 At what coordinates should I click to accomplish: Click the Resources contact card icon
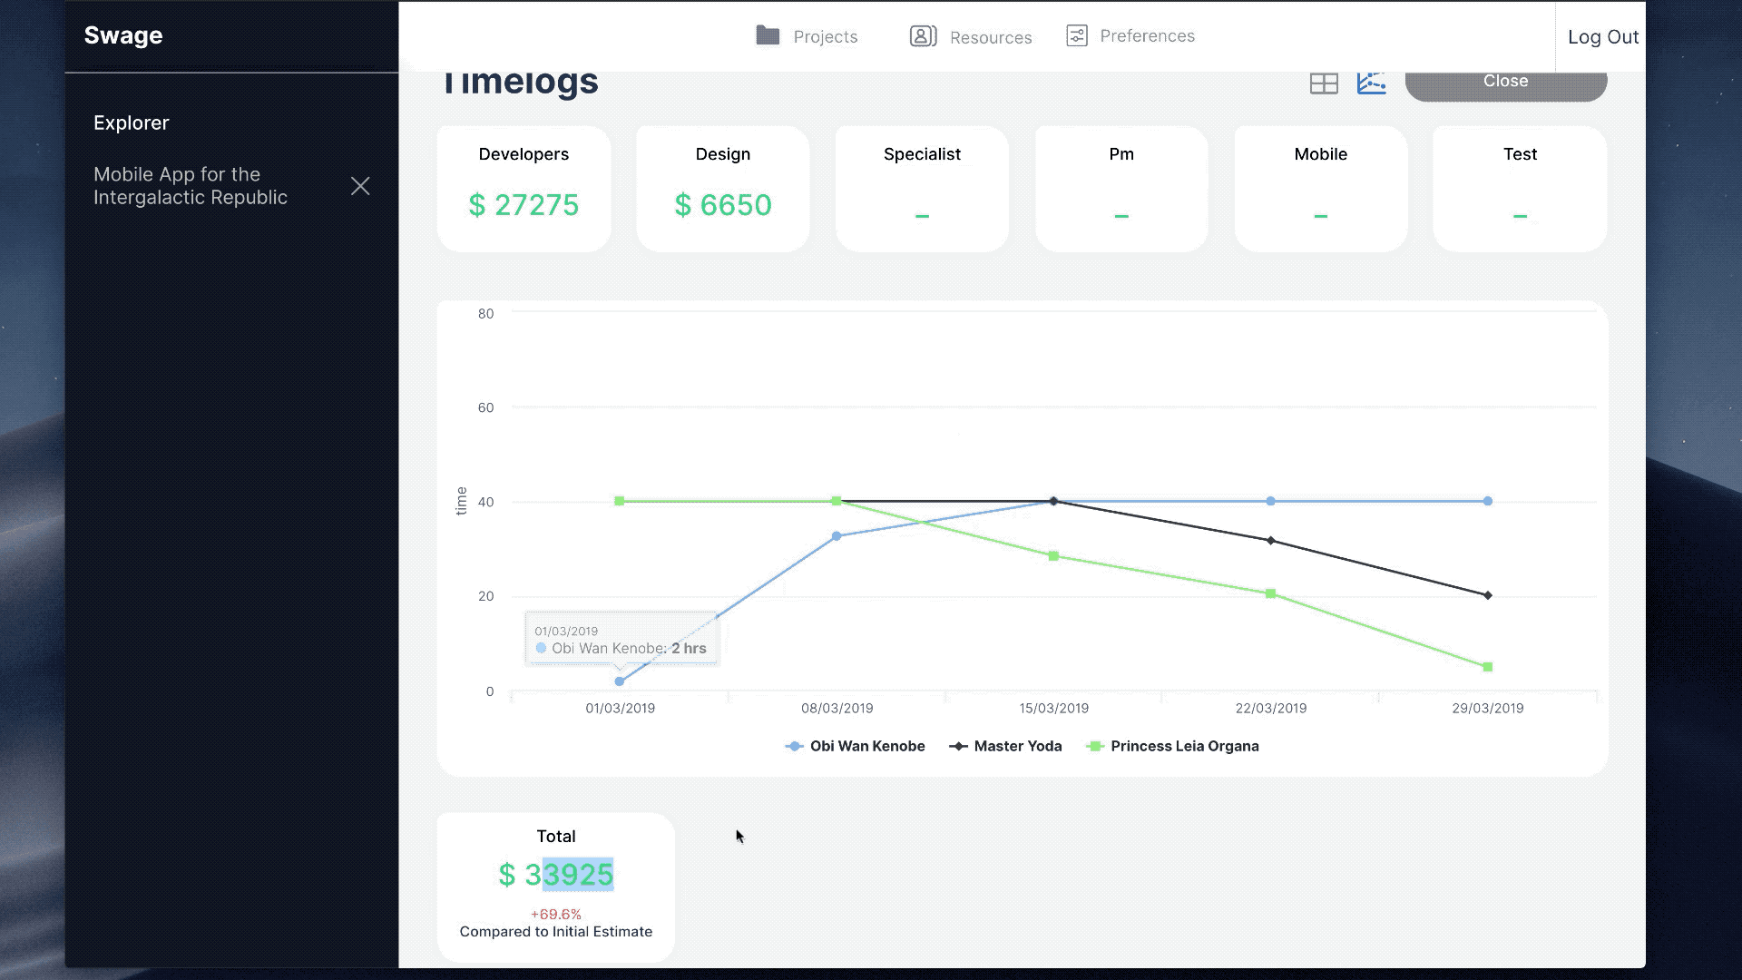tap(923, 36)
